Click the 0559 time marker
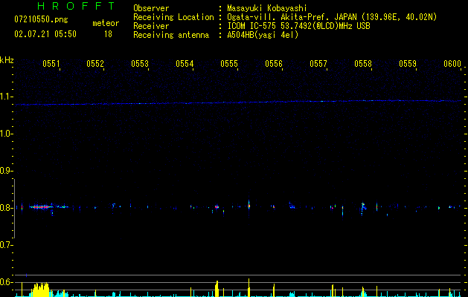The image size is (468, 297). (408, 64)
